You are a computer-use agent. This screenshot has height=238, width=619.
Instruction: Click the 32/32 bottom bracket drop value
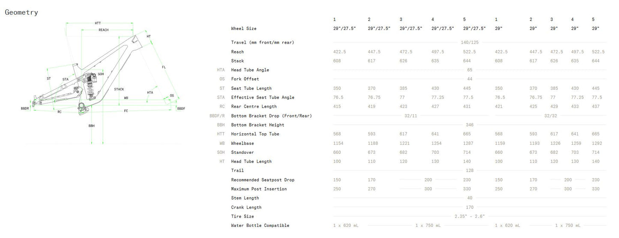[x=550, y=116]
